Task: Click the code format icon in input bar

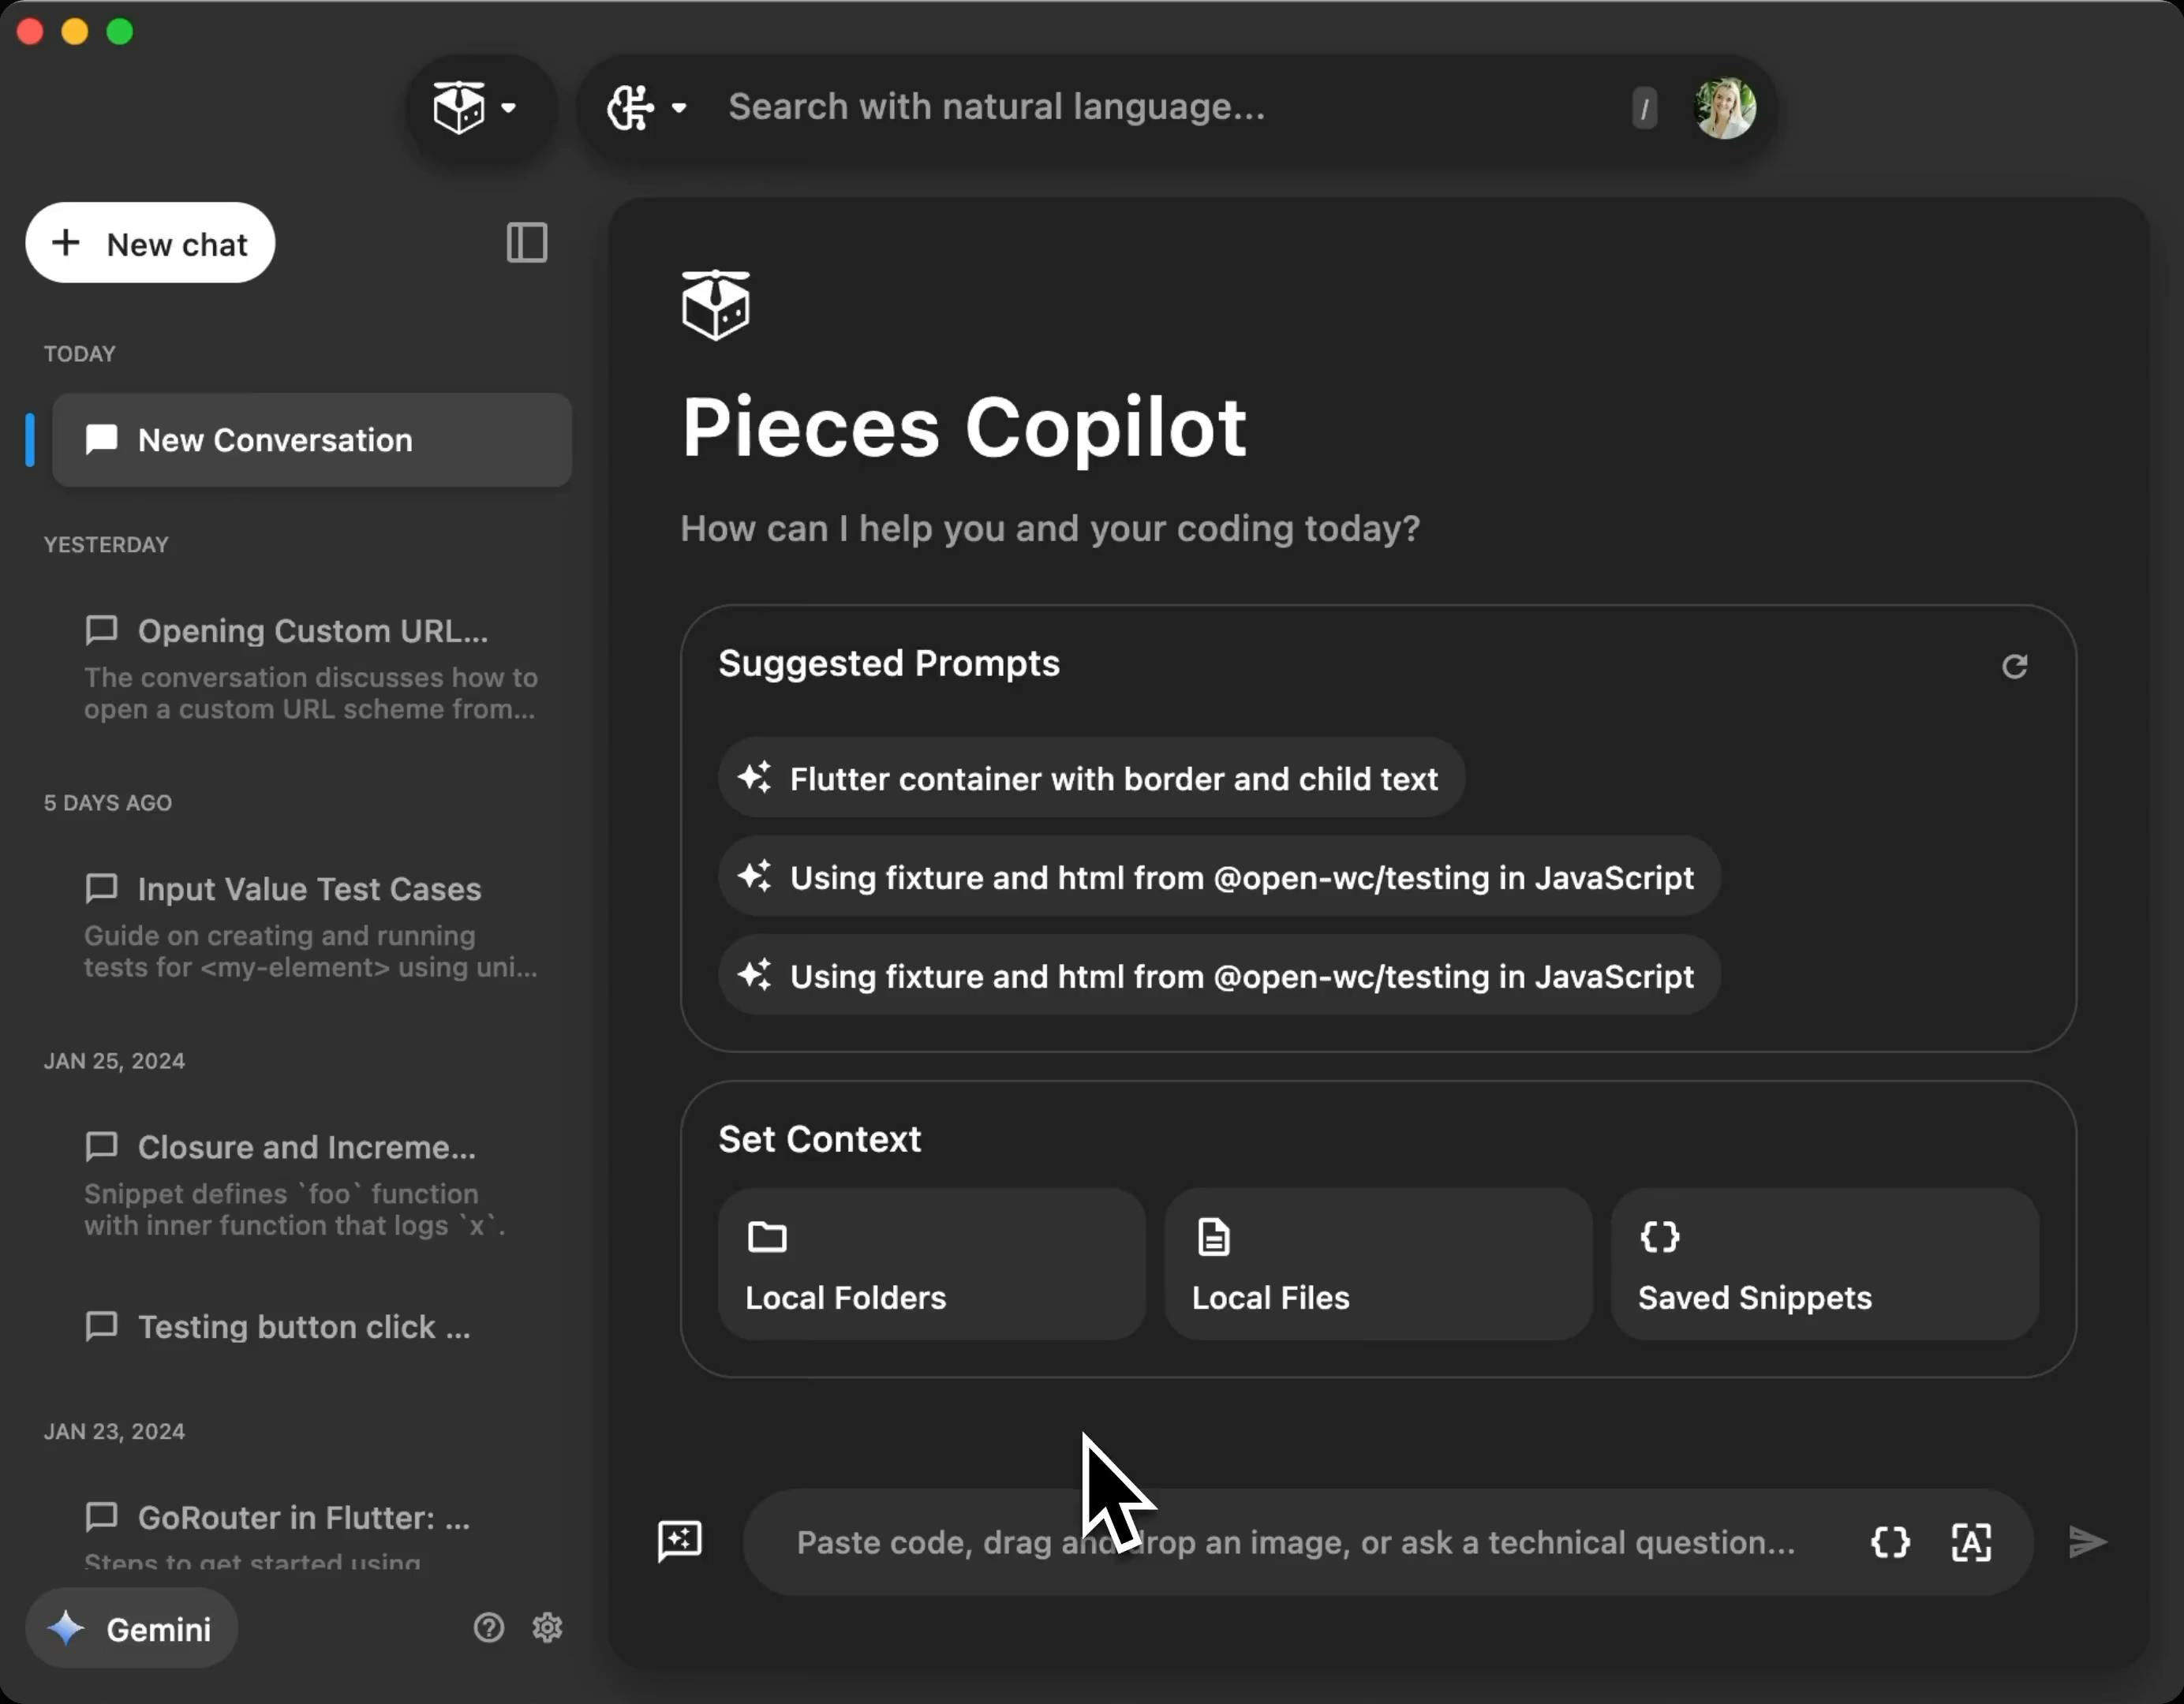Action: [x=1890, y=1541]
